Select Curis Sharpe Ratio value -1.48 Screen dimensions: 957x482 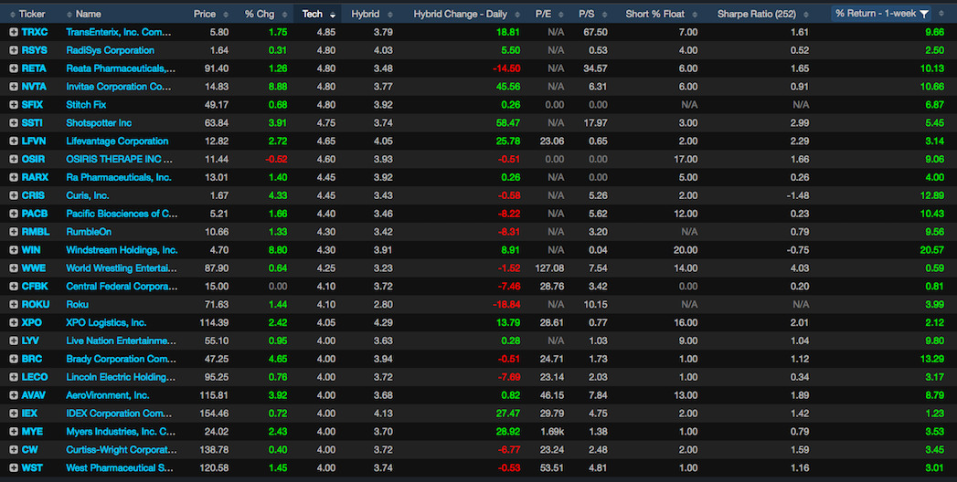797,195
